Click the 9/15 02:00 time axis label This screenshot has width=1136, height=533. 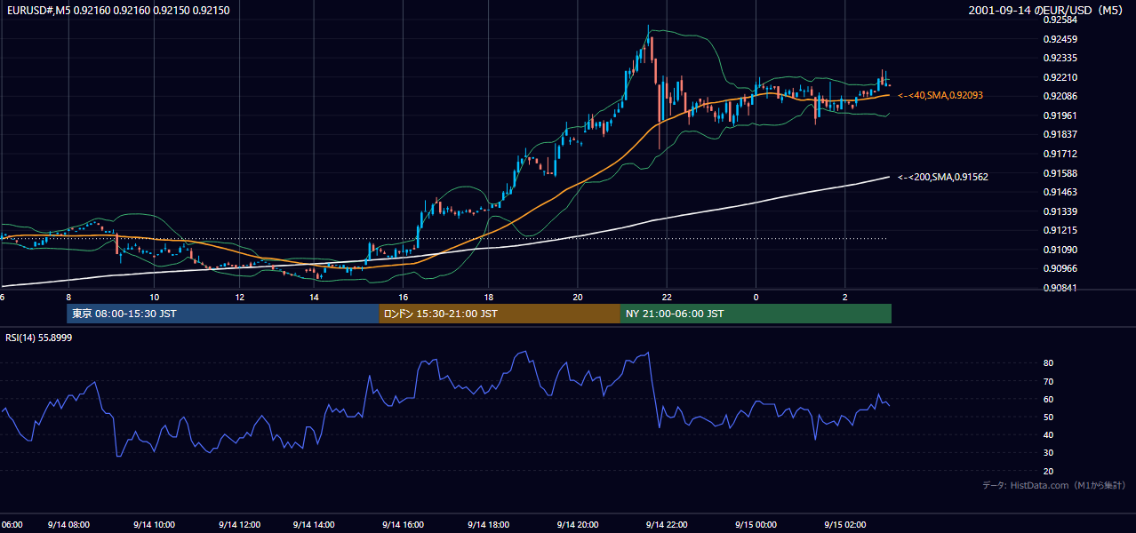tap(844, 524)
